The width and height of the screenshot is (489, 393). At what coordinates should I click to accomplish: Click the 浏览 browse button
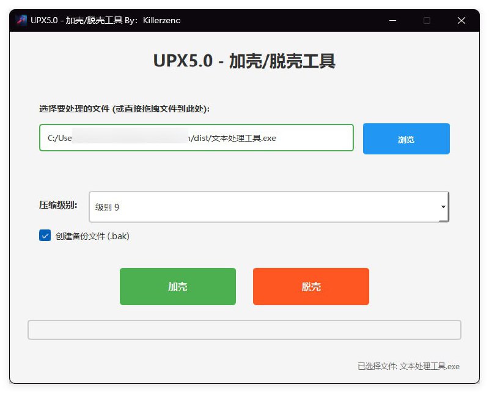(x=406, y=139)
